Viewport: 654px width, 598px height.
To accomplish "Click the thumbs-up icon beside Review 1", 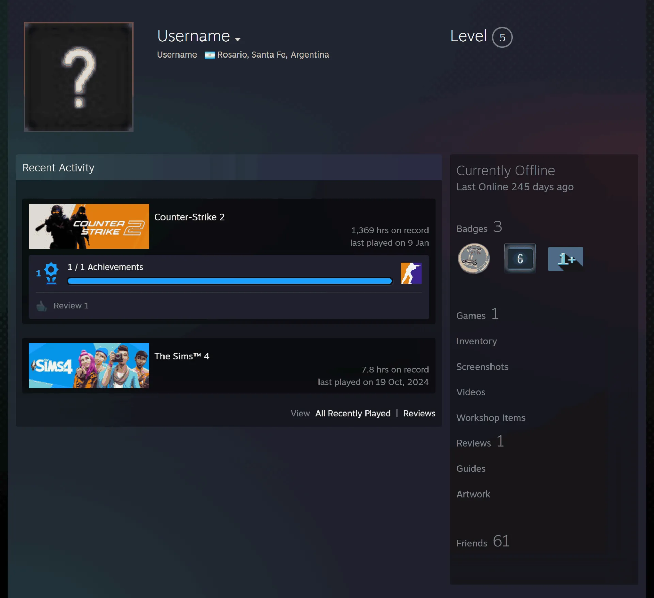I will coord(42,306).
